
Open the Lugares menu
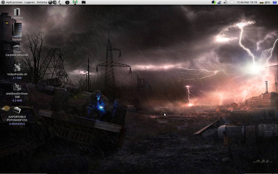pos(30,2)
